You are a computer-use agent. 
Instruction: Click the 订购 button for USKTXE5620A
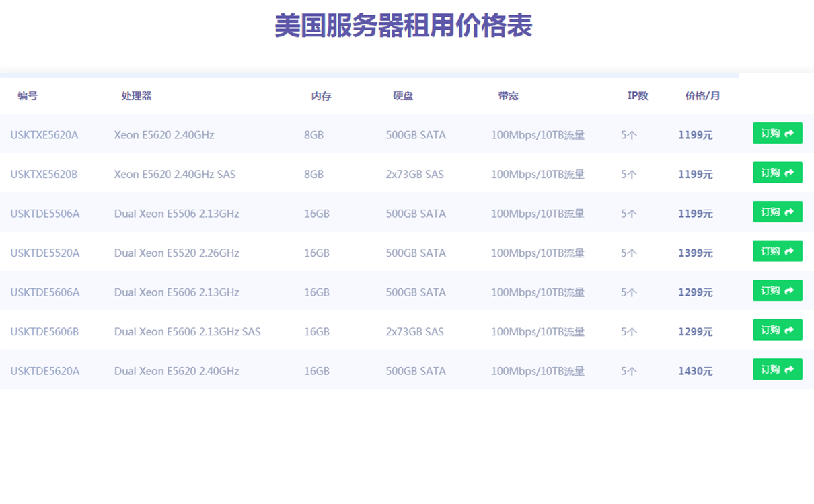[x=777, y=134]
